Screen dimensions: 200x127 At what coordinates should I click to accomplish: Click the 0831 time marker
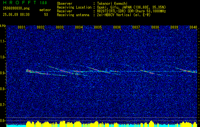pos(22,27)
